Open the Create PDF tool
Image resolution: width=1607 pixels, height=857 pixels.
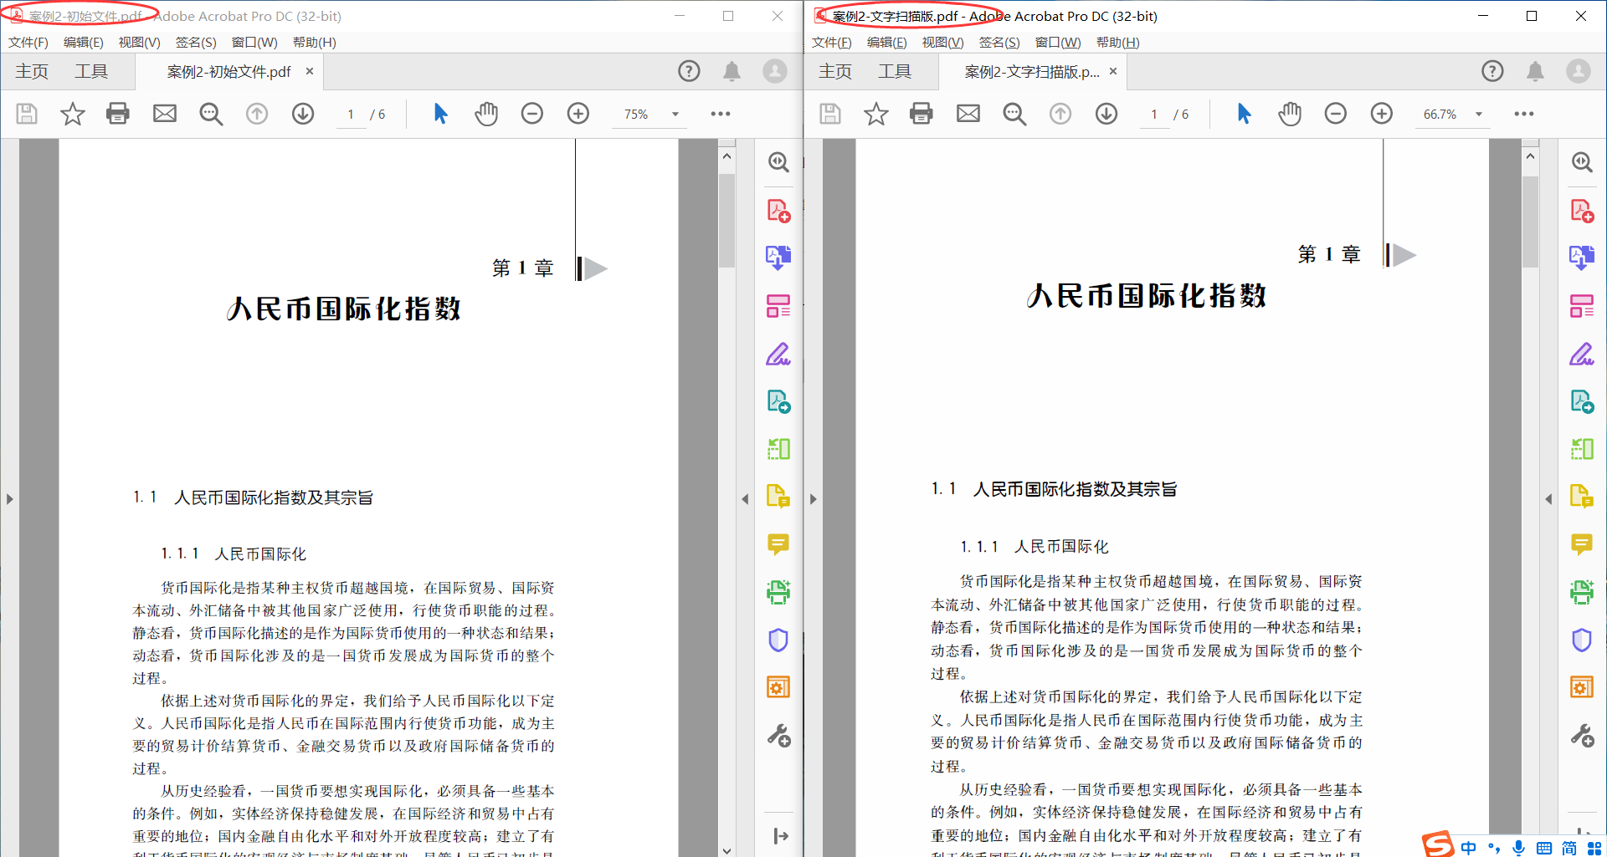pos(778,211)
